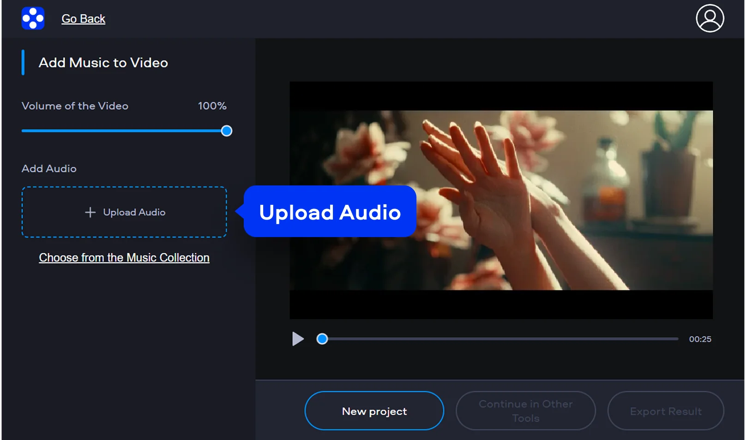This screenshot has width=746, height=440.
Task: Click the video preview with hands
Action: [501, 200]
